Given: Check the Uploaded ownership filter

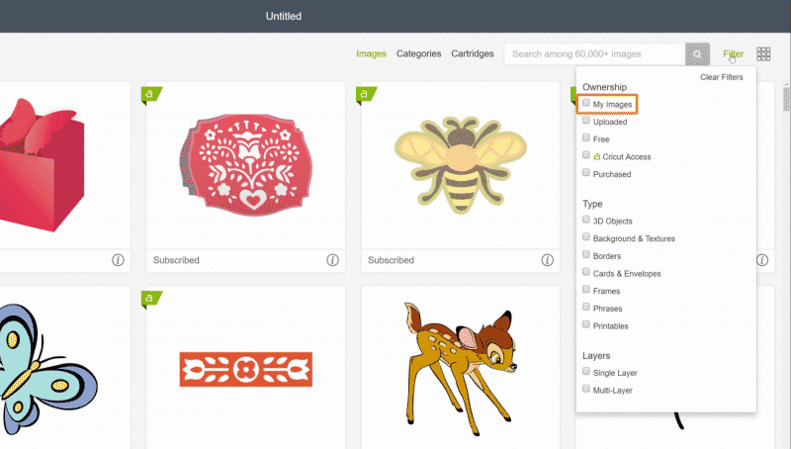Looking at the screenshot, I should click(x=585, y=121).
